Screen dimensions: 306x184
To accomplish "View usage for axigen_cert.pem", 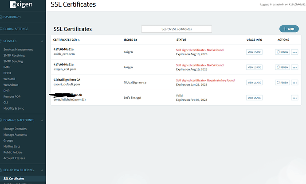I will (x=254, y=67).
